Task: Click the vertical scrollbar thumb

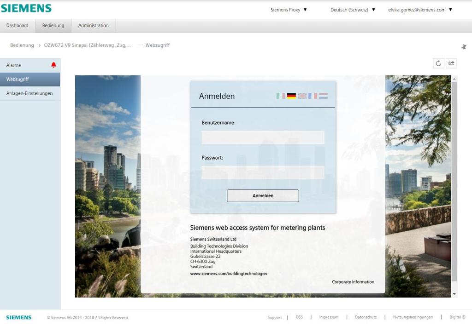Action: point(454,182)
